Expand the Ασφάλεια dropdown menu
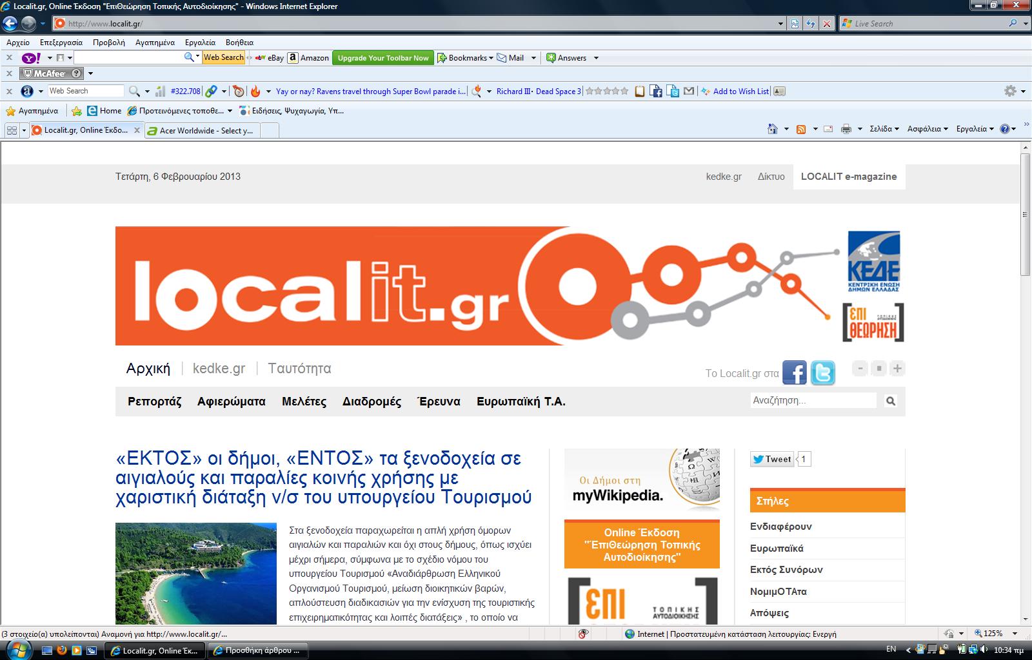Screen dimensions: 1032x660 pyautogui.click(x=928, y=129)
